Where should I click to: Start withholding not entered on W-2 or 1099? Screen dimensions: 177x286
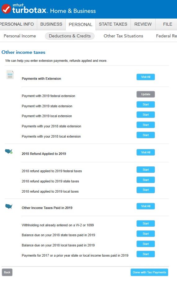click(x=146, y=224)
